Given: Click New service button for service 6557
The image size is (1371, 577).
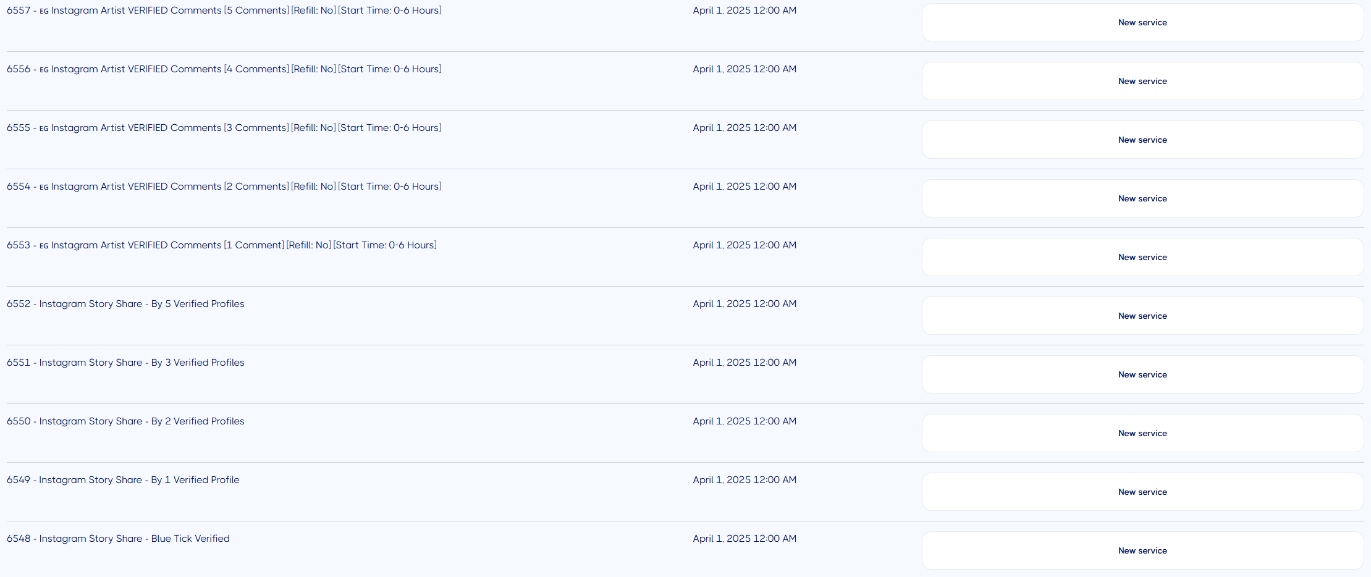Looking at the screenshot, I should tap(1142, 22).
